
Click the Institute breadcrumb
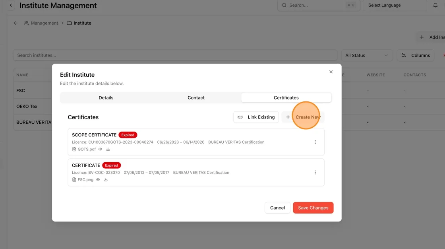click(79, 23)
